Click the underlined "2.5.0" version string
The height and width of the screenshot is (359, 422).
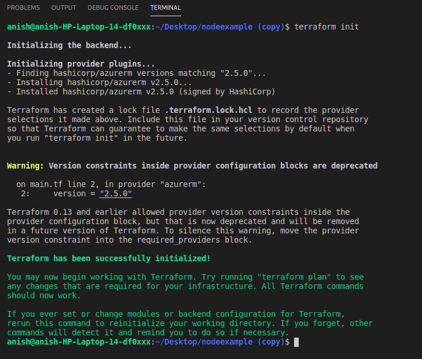116,193
